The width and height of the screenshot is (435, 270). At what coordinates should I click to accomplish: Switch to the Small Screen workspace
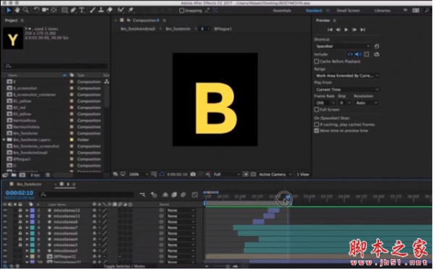click(348, 11)
